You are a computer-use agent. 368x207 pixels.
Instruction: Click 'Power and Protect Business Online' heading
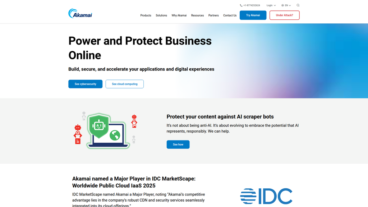(140, 48)
